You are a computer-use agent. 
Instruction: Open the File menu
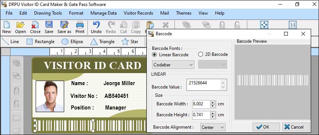tap(9, 13)
